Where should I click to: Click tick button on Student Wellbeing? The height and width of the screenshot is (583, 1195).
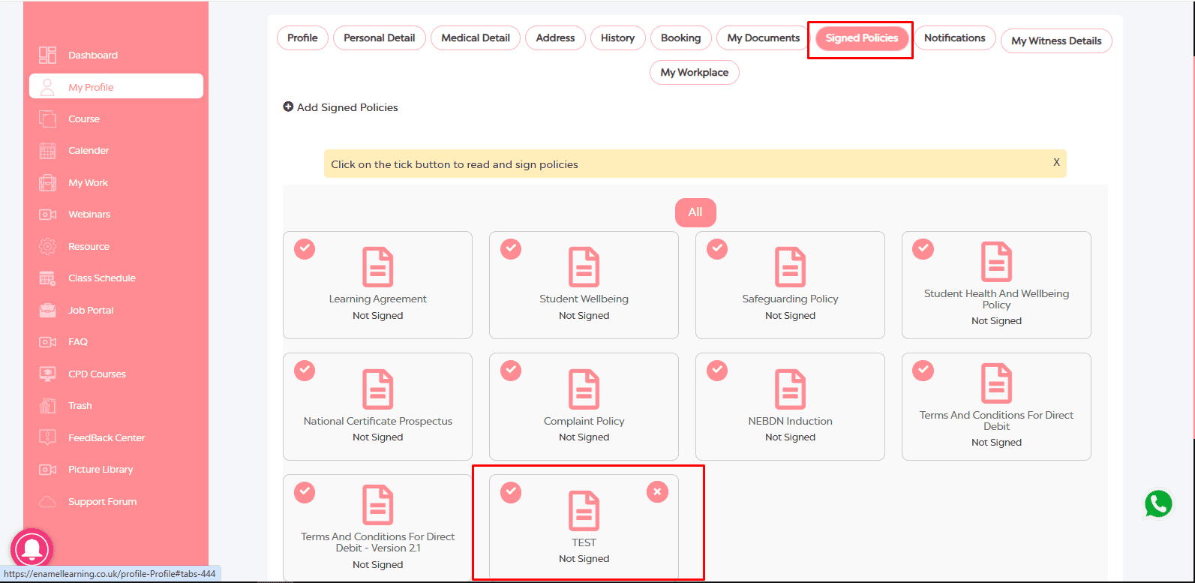coord(511,248)
